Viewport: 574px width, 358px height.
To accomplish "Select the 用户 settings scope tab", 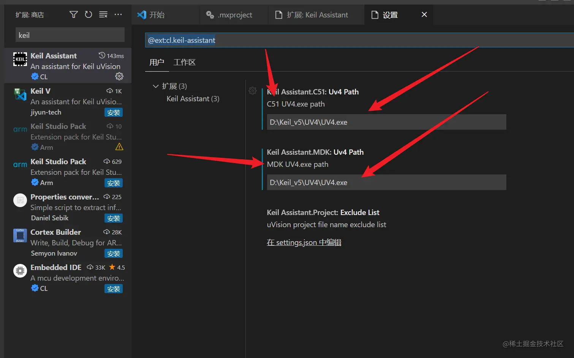I will coord(157,62).
